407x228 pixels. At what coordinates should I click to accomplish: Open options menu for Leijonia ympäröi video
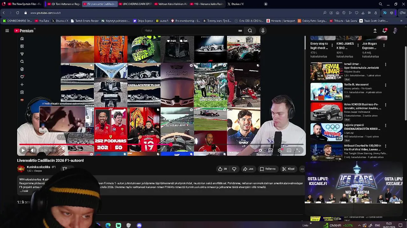pyautogui.click(x=386, y=126)
